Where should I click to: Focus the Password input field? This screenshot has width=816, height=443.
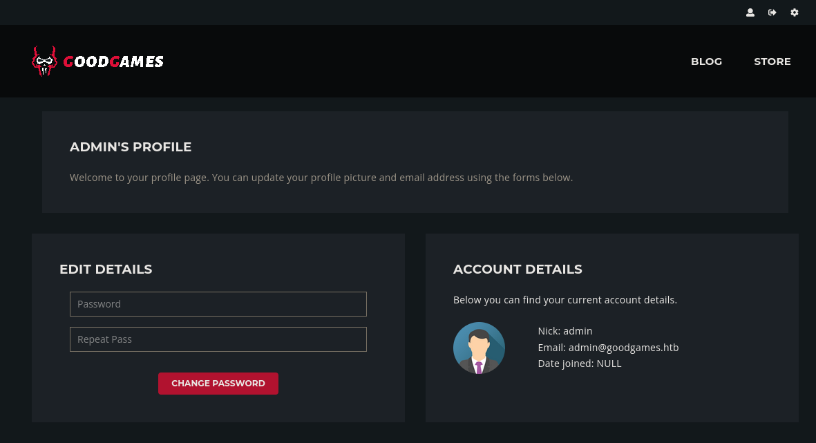click(218, 304)
